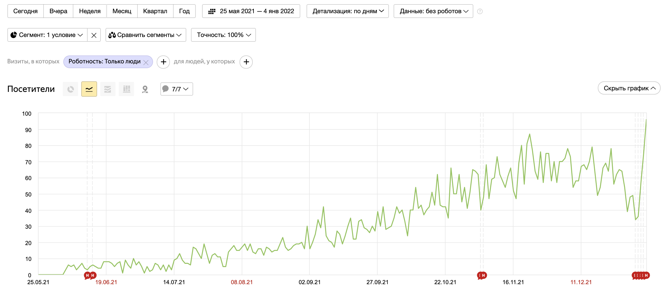Screen dimensions: 668x300
Task: Add people condition with second plus button
Action: coord(246,62)
